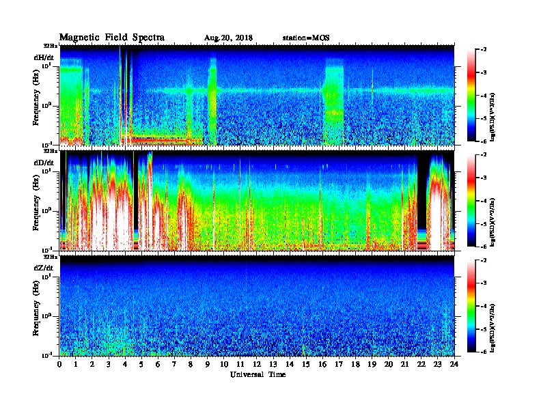Viewport: 541px width, 418px height.
Task: Click the log PSD label beside dD/dt color bar
Action: (493, 223)
